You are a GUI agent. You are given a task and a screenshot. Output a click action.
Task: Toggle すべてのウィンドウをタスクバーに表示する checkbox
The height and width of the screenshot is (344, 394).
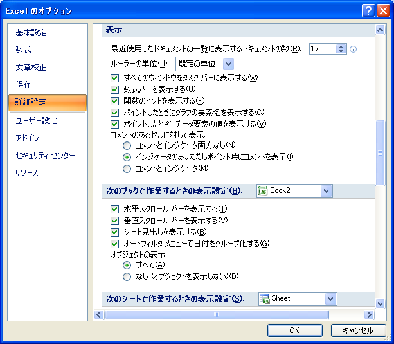pos(114,78)
